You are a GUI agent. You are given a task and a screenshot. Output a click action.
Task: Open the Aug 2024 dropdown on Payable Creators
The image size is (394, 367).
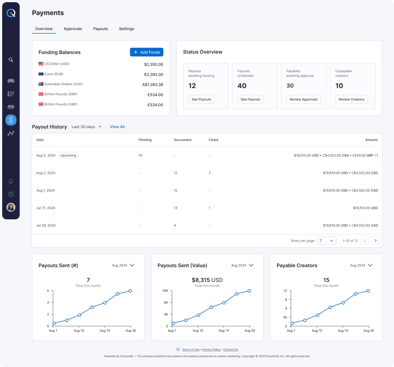[x=361, y=265]
